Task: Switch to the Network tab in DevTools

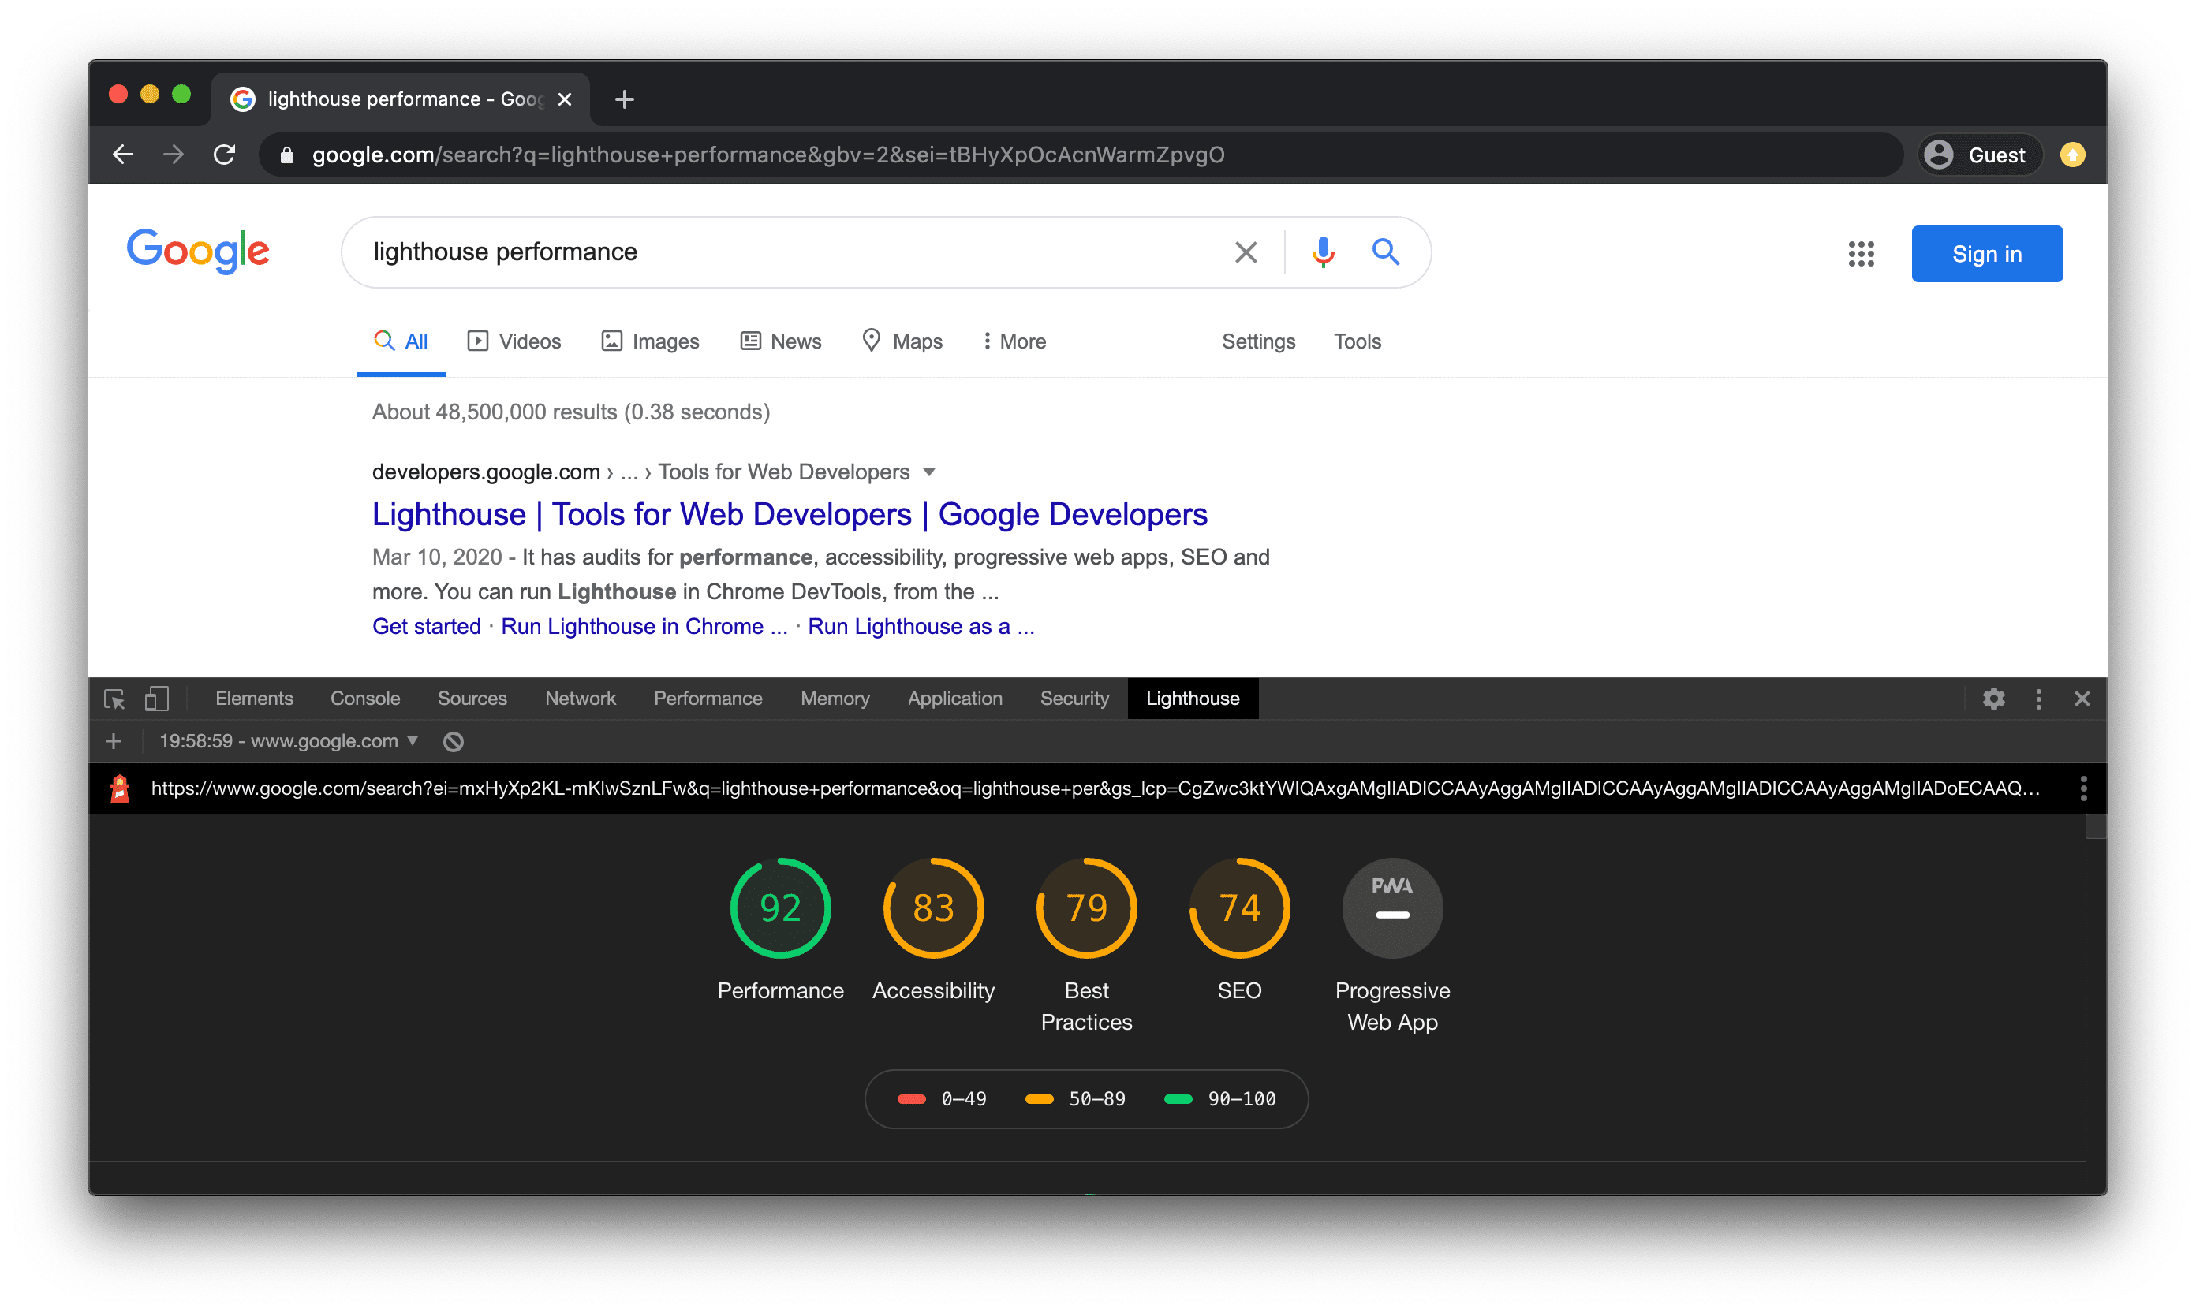Action: click(x=581, y=699)
